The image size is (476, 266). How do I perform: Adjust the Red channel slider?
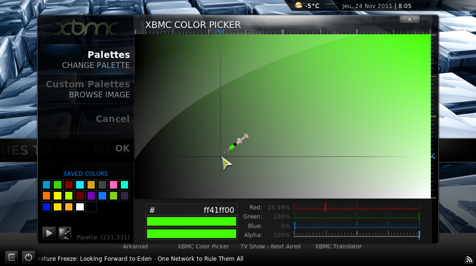(357, 208)
